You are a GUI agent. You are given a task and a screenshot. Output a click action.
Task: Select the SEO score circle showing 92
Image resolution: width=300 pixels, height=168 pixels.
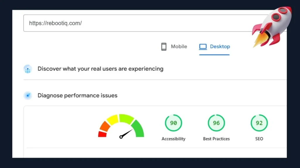pyautogui.click(x=259, y=123)
